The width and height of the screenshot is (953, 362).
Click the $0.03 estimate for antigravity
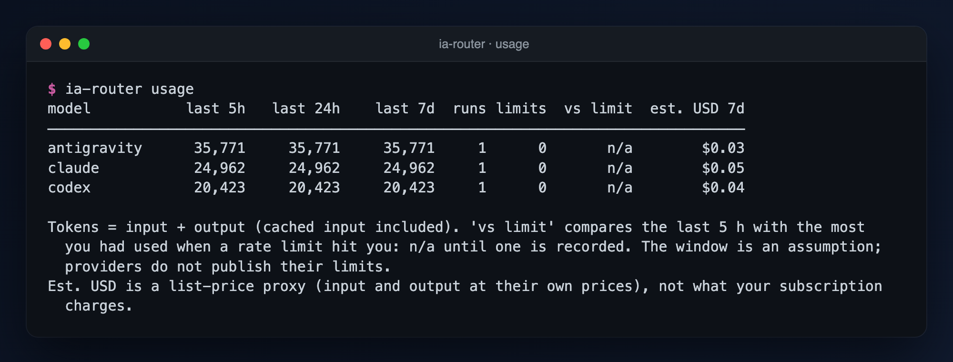coord(723,148)
